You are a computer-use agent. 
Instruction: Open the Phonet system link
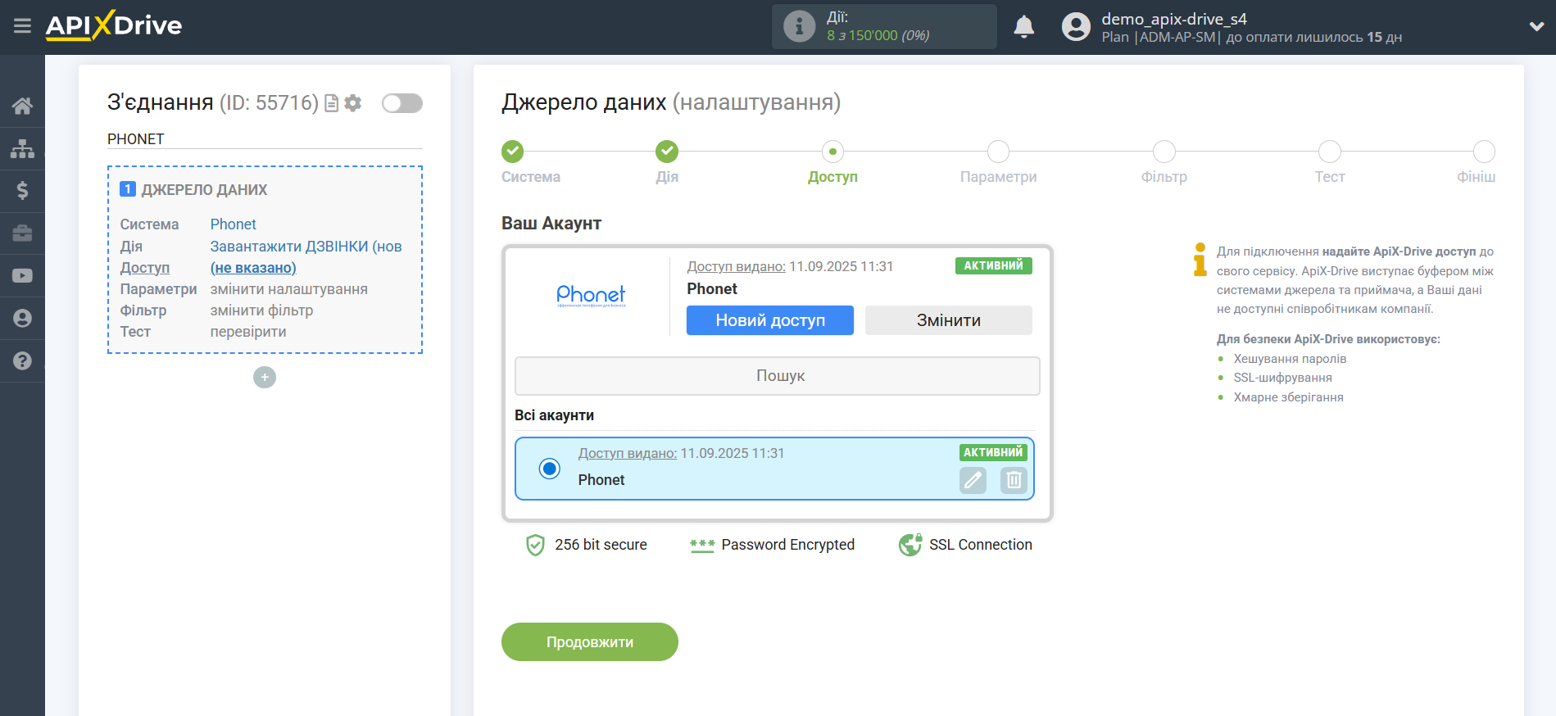click(234, 224)
